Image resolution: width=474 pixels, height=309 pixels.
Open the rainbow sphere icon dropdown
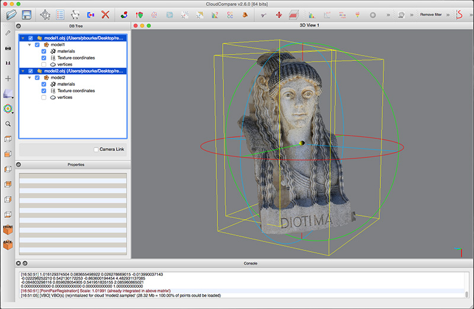8,109
